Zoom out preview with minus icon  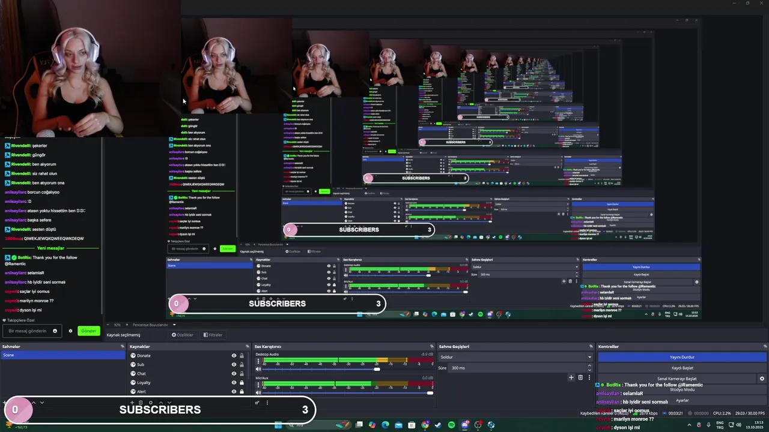(x=108, y=325)
